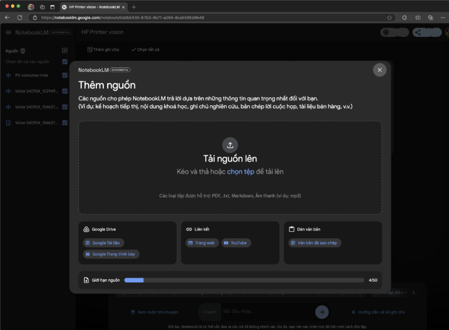Bookmark this page with the star icon
The image size is (449, 330).
[x=389, y=18]
